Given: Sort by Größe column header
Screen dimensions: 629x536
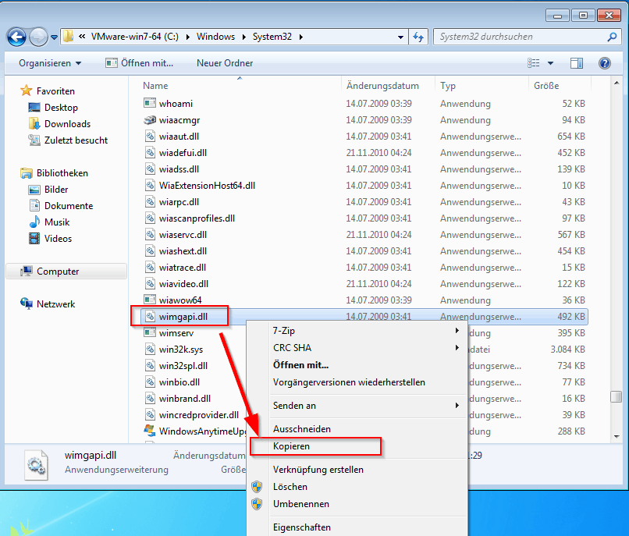Looking at the screenshot, I should 546,86.
